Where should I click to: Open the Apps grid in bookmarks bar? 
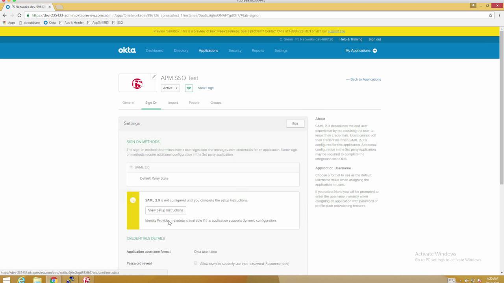pos(9,22)
